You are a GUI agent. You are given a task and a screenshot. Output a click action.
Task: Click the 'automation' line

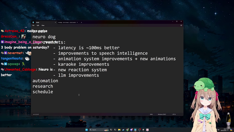point(45,81)
